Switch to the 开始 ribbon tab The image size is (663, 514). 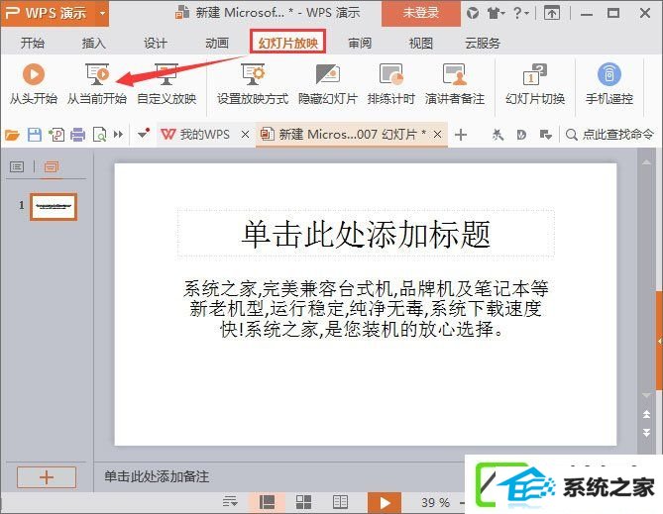point(33,43)
